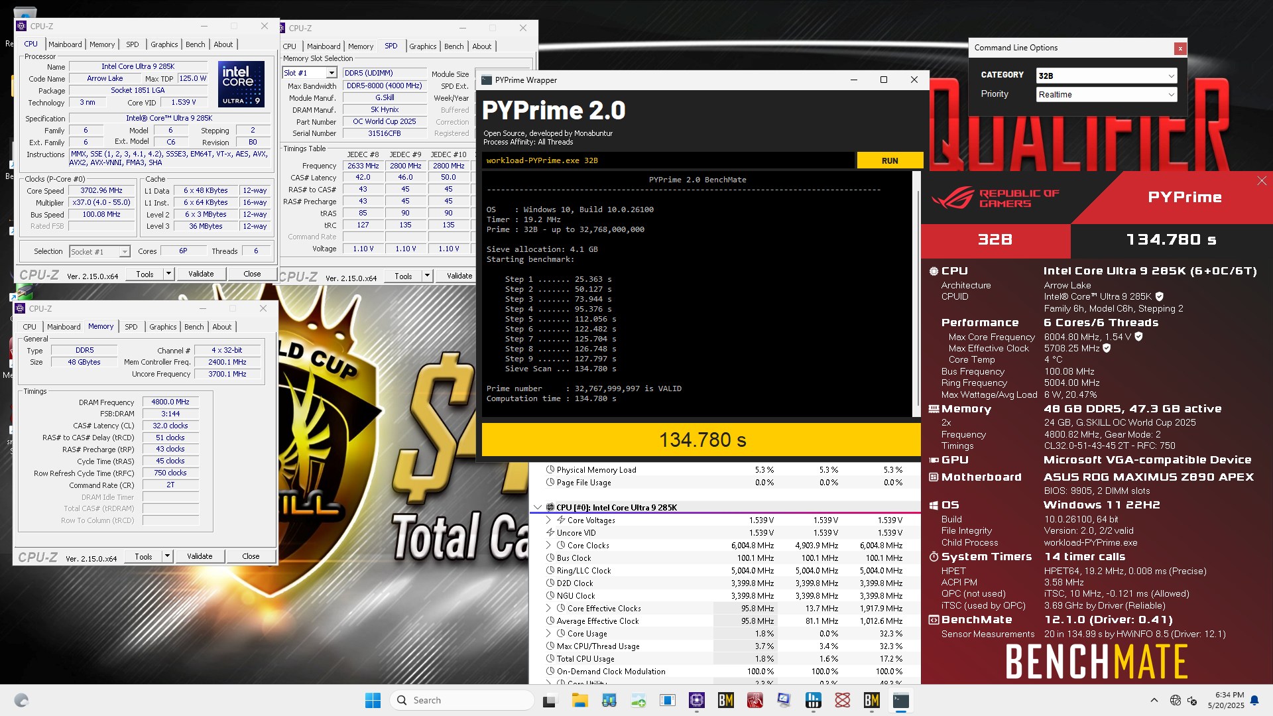
Task: Open the Priority Realtime dropdown
Action: [x=1106, y=94]
